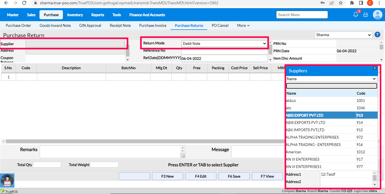Open Purchase Invoice tab
The width and height of the screenshot is (385, 194).
click(153, 25)
